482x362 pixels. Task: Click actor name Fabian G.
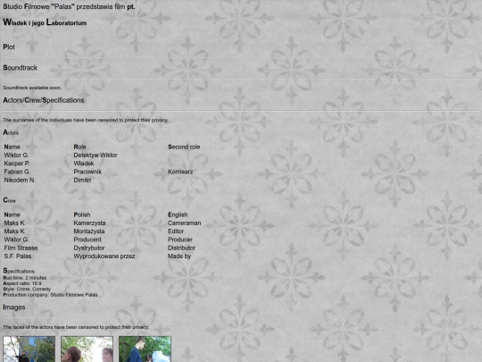(17, 172)
